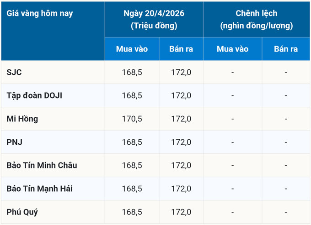Click the "Giá vàng hôm nay" header
This screenshot has height=225, width=311.
[40, 13]
